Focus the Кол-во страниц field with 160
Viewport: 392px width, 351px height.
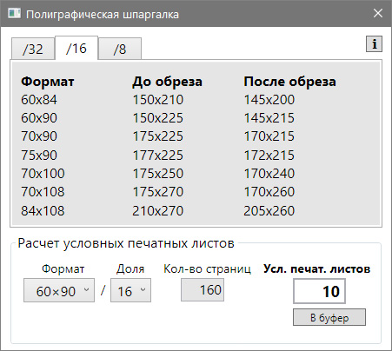point(203,290)
